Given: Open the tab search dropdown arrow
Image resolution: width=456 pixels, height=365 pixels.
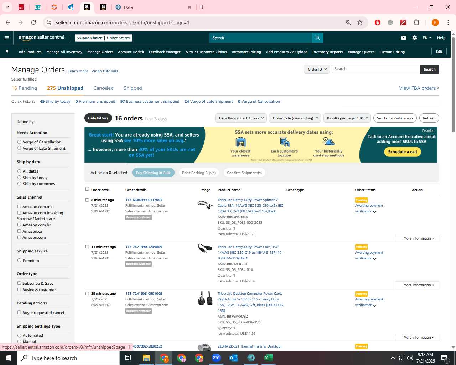Looking at the screenshot, I should (7, 7).
